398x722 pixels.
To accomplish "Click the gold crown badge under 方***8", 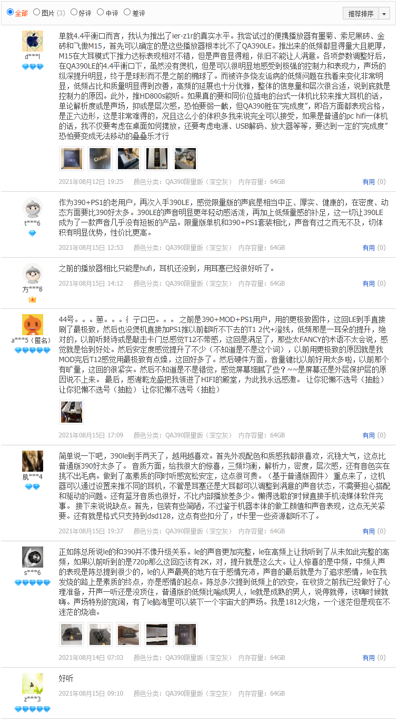I will point(33,299).
